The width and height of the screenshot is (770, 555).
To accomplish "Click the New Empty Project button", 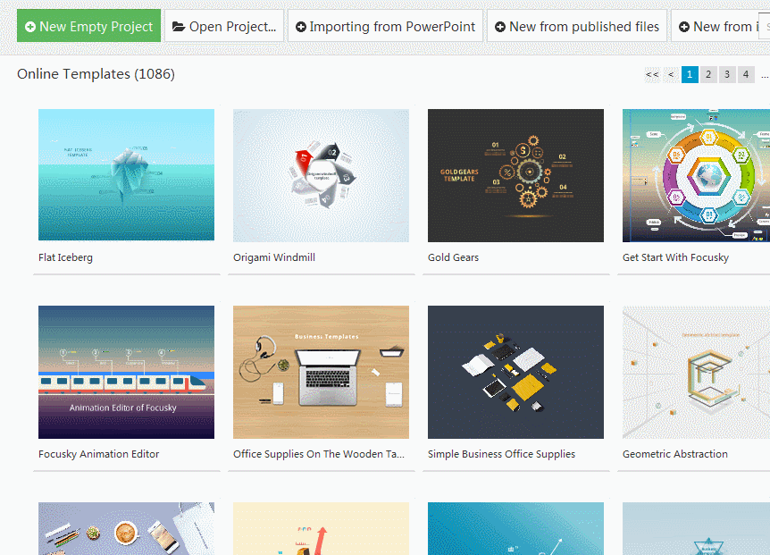I will click(88, 27).
